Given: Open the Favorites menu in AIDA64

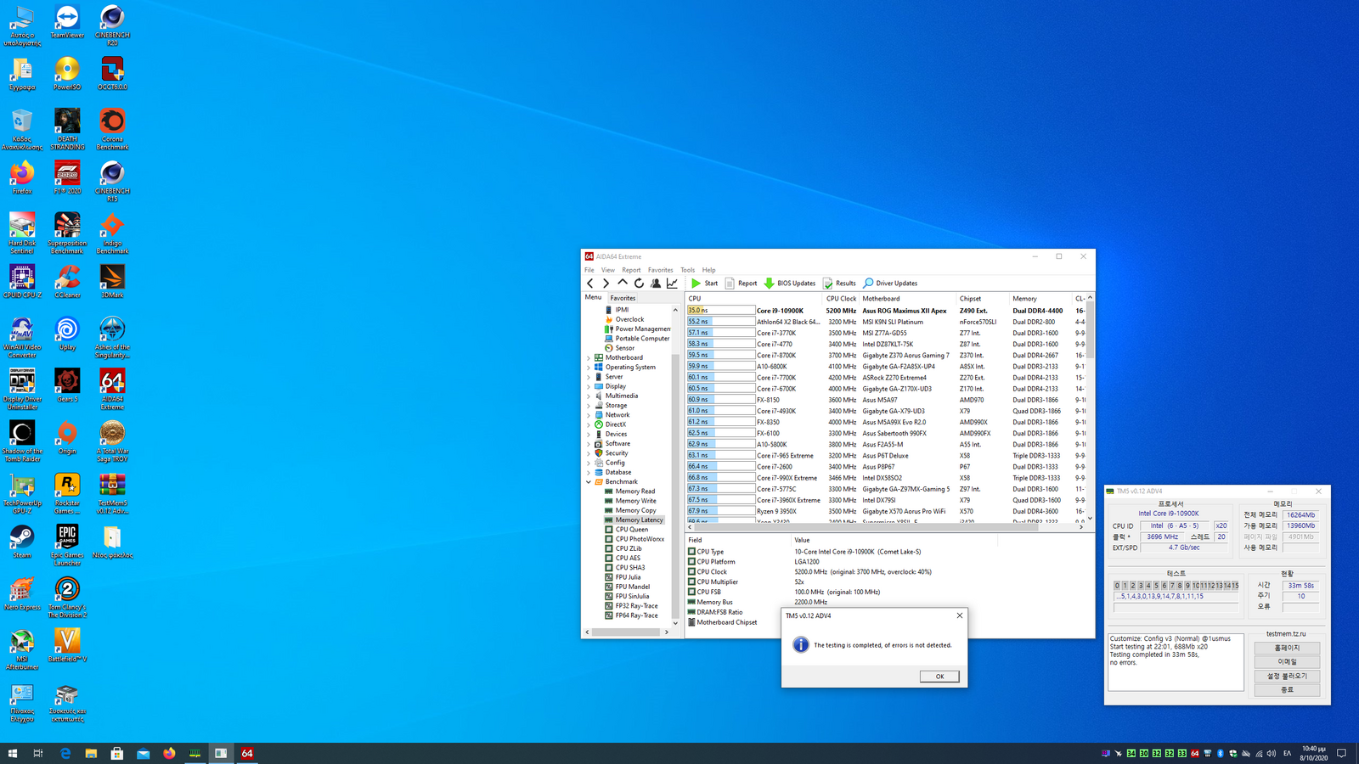Looking at the screenshot, I should pos(660,270).
